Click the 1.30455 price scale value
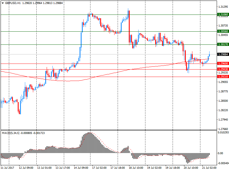 coord(223,35)
